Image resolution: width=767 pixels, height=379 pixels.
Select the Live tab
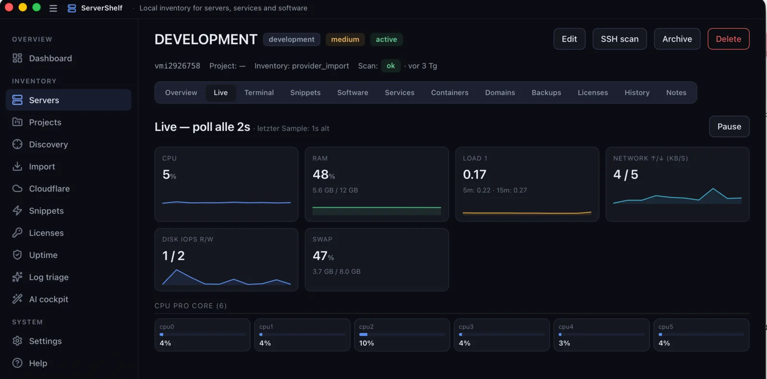click(221, 92)
